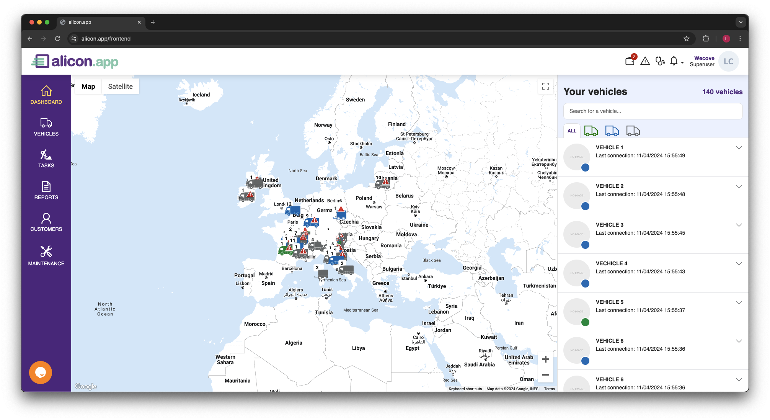Viewport: 770px width, 420px height.
Task: Click the truck marker over United Kingdom
Action: click(255, 183)
